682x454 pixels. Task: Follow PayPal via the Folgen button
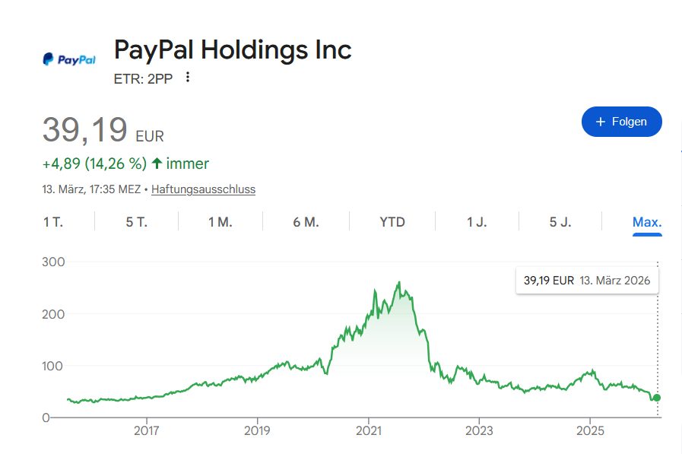[x=621, y=122]
